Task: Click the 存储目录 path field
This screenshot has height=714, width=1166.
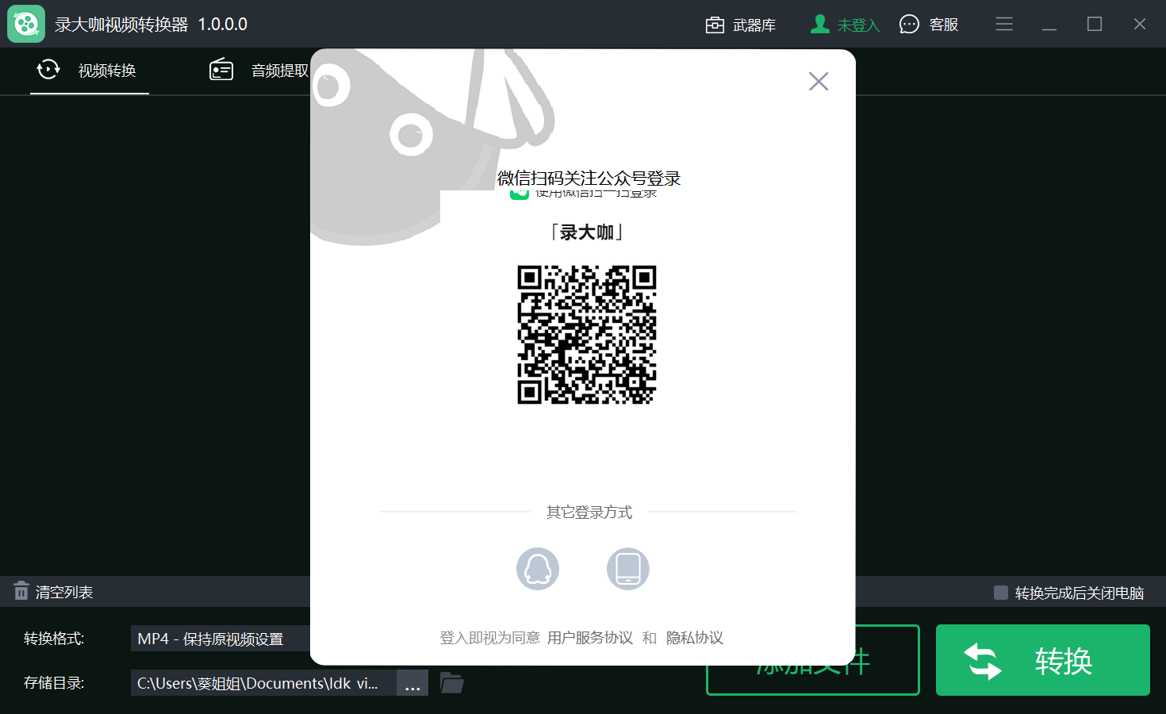Action: pyautogui.click(x=263, y=683)
